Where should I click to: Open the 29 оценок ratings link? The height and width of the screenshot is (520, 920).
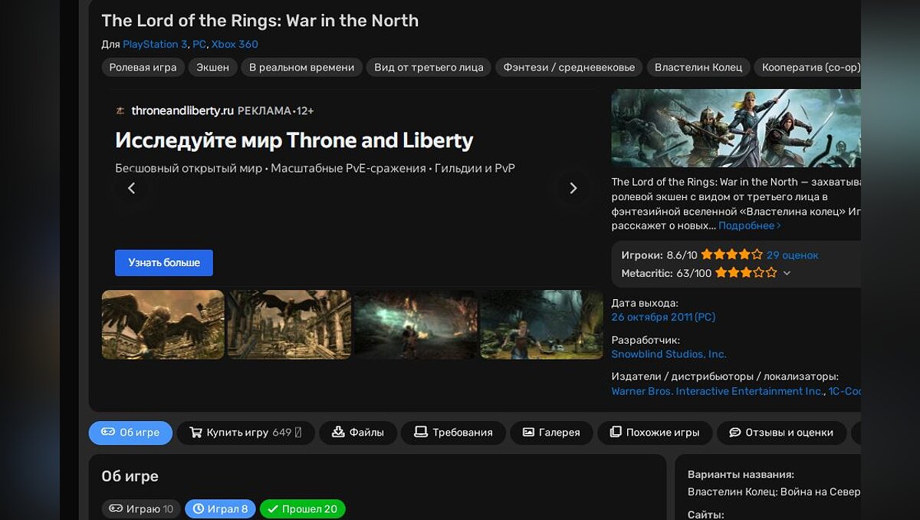pyautogui.click(x=793, y=255)
